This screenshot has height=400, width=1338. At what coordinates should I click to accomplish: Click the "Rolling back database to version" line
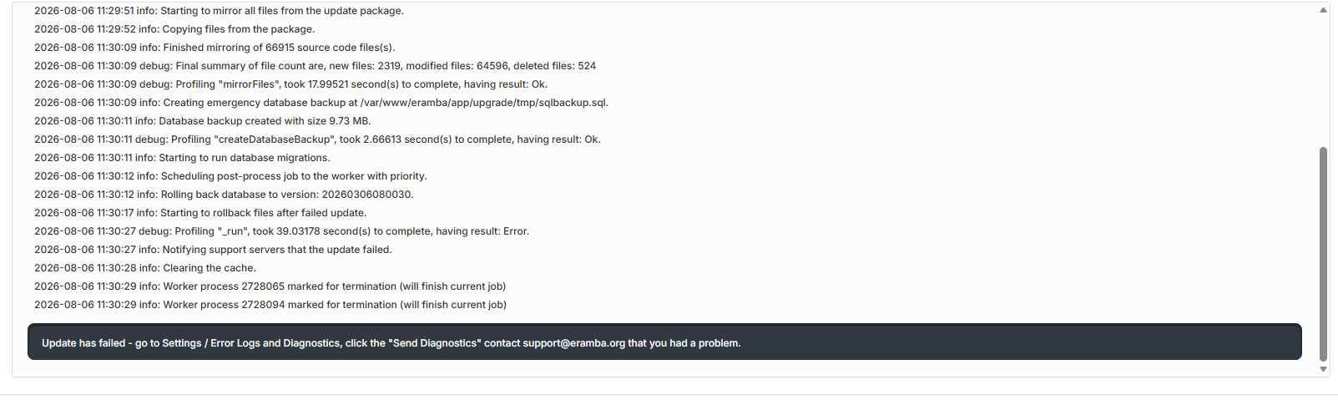[x=224, y=195]
